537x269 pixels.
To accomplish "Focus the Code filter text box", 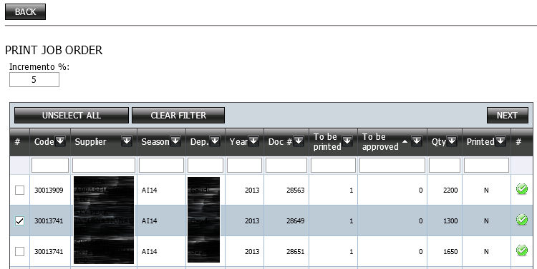I will coord(50,166).
